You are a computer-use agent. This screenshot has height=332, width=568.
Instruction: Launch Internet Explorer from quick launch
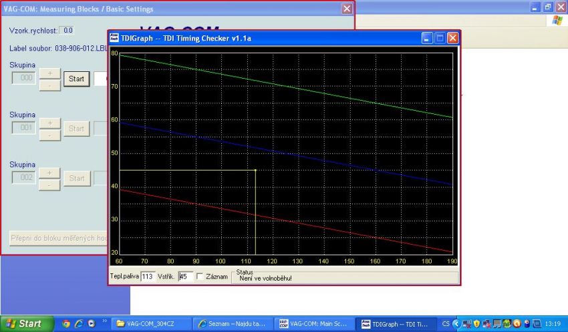[78, 323]
